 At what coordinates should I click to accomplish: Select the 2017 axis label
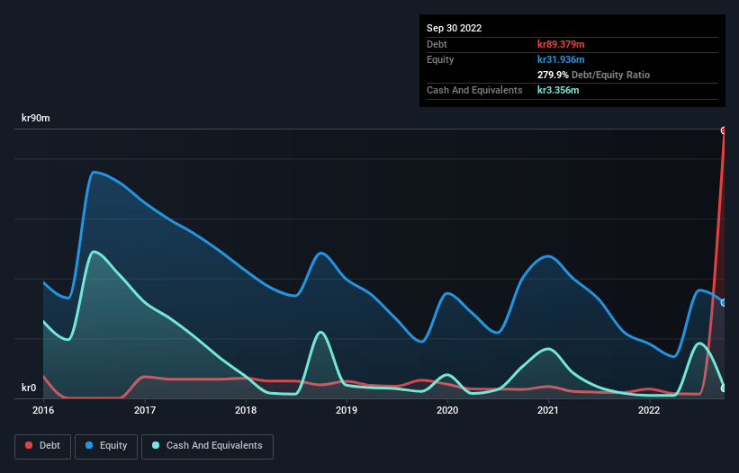point(145,410)
